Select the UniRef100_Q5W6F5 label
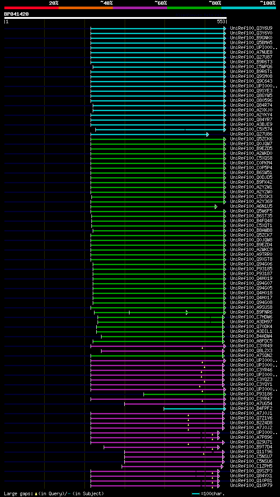 (251, 211)
